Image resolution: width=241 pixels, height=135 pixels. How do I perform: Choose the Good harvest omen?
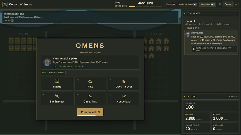tap(124, 84)
